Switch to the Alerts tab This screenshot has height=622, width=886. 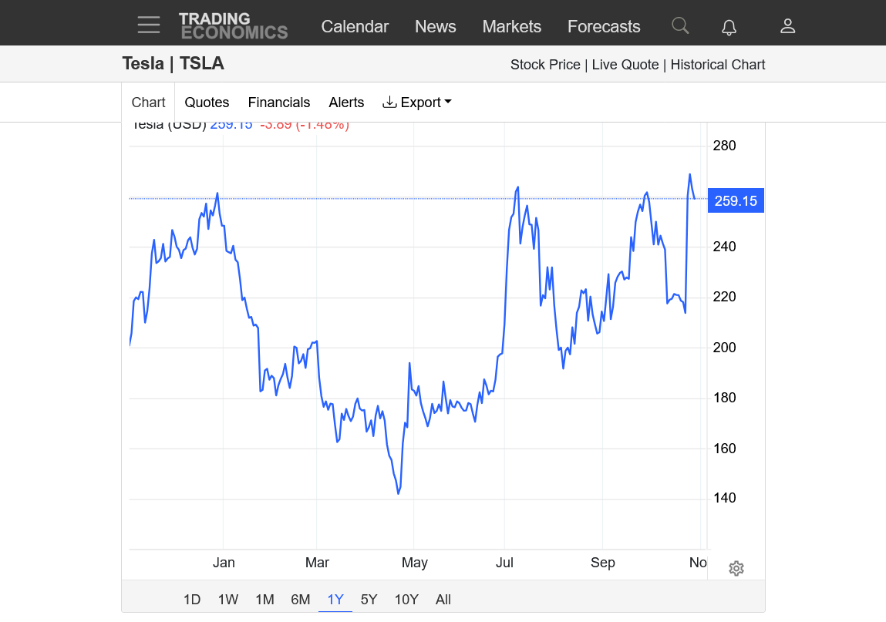(346, 103)
